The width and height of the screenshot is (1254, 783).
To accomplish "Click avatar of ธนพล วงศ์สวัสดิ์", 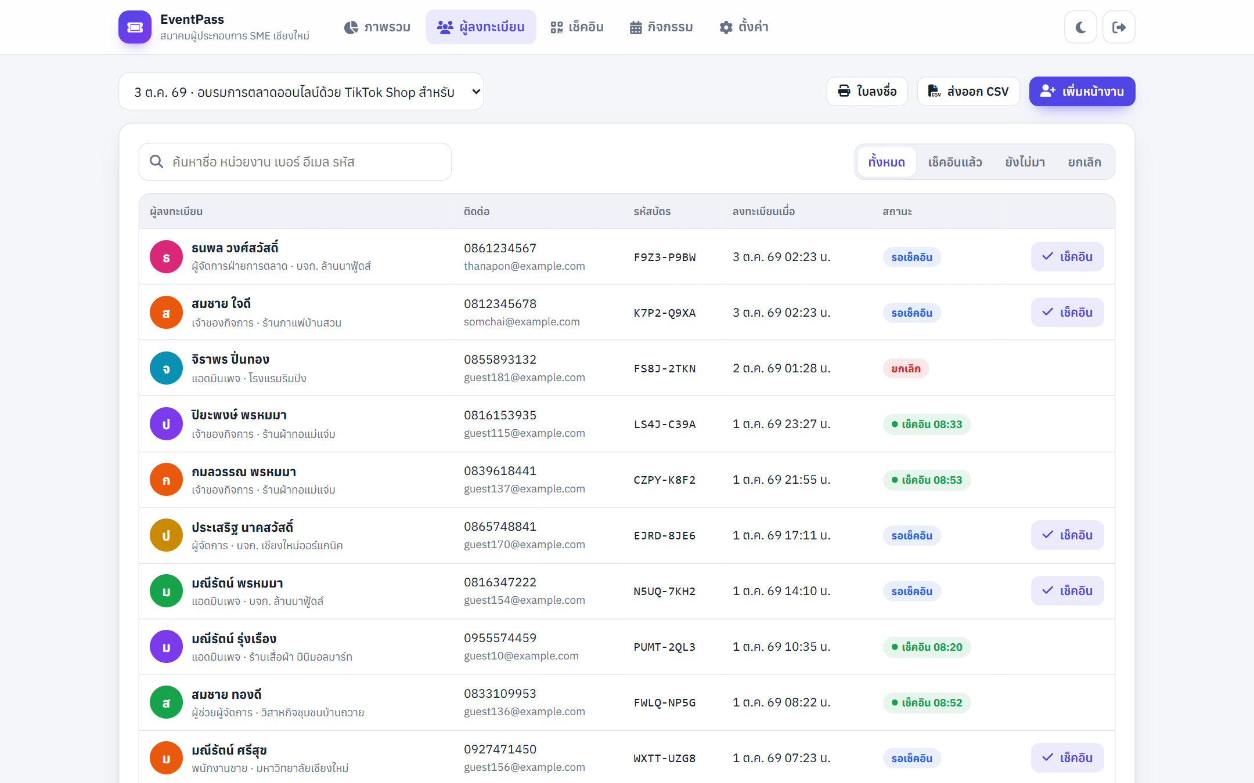I will click(167, 257).
